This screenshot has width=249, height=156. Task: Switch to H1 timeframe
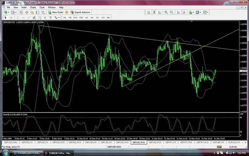coord(86,18)
